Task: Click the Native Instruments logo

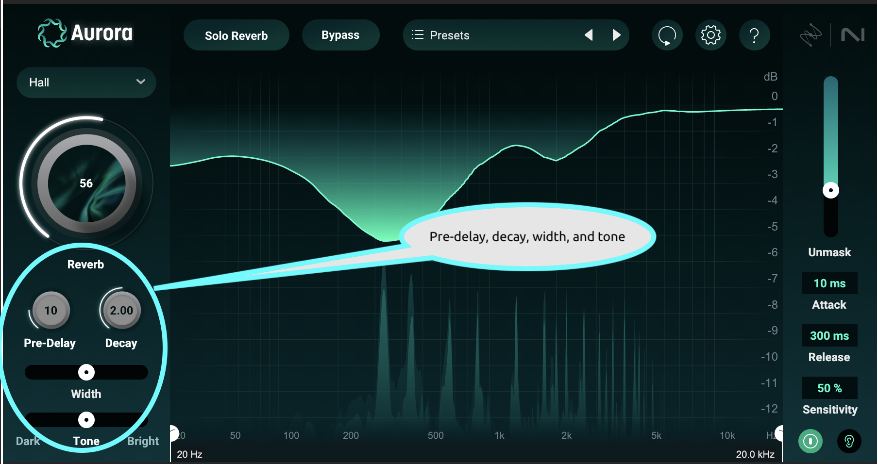Action: point(853,35)
